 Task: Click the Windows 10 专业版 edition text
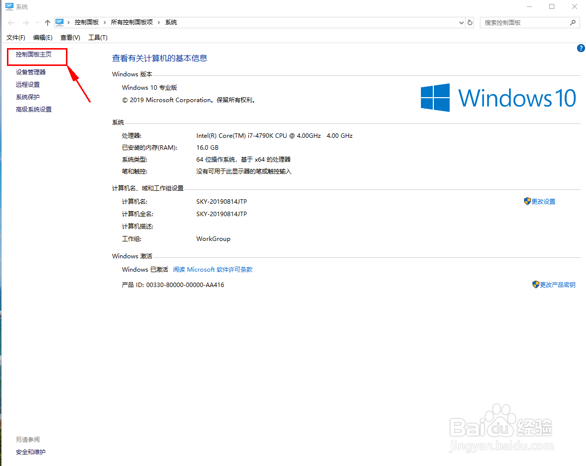click(150, 87)
